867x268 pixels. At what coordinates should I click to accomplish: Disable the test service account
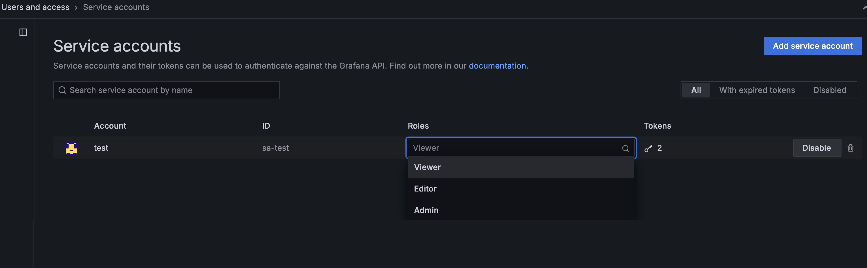point(817,148)
